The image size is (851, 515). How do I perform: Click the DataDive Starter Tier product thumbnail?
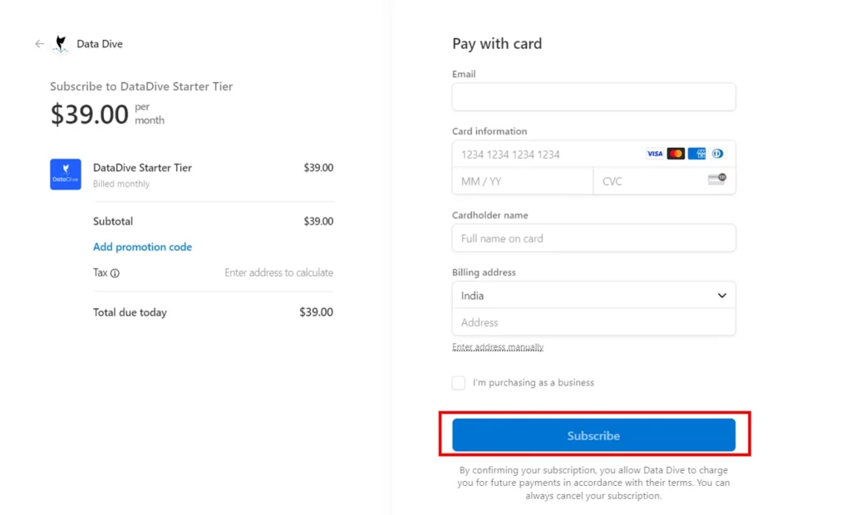tap(66, 174)
